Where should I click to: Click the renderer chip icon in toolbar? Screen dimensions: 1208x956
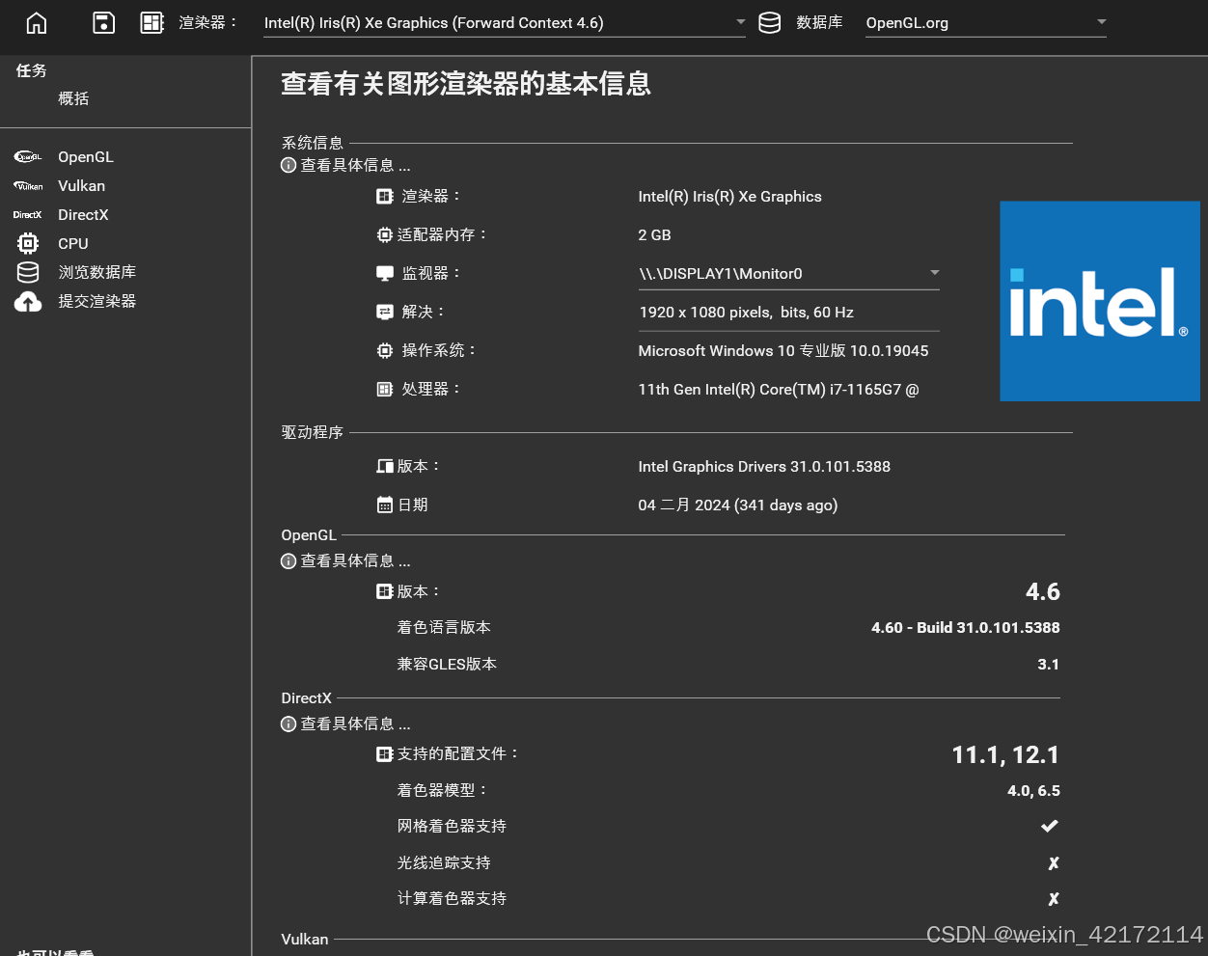point(152,23)
